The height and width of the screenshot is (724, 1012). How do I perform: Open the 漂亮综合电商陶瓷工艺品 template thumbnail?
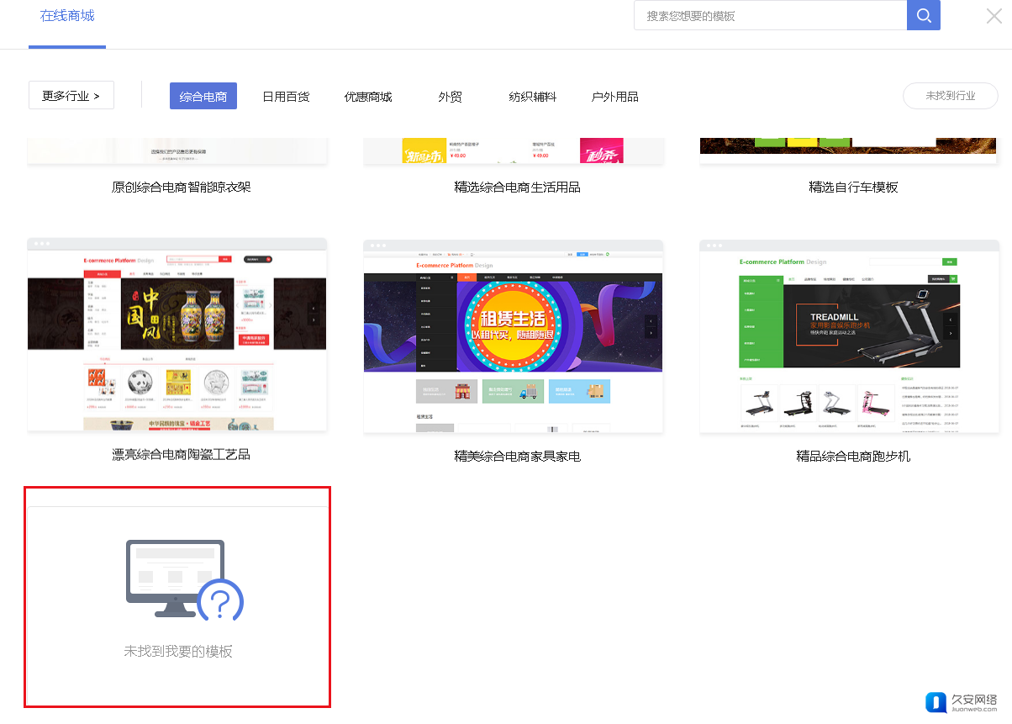tap(177, 336)
